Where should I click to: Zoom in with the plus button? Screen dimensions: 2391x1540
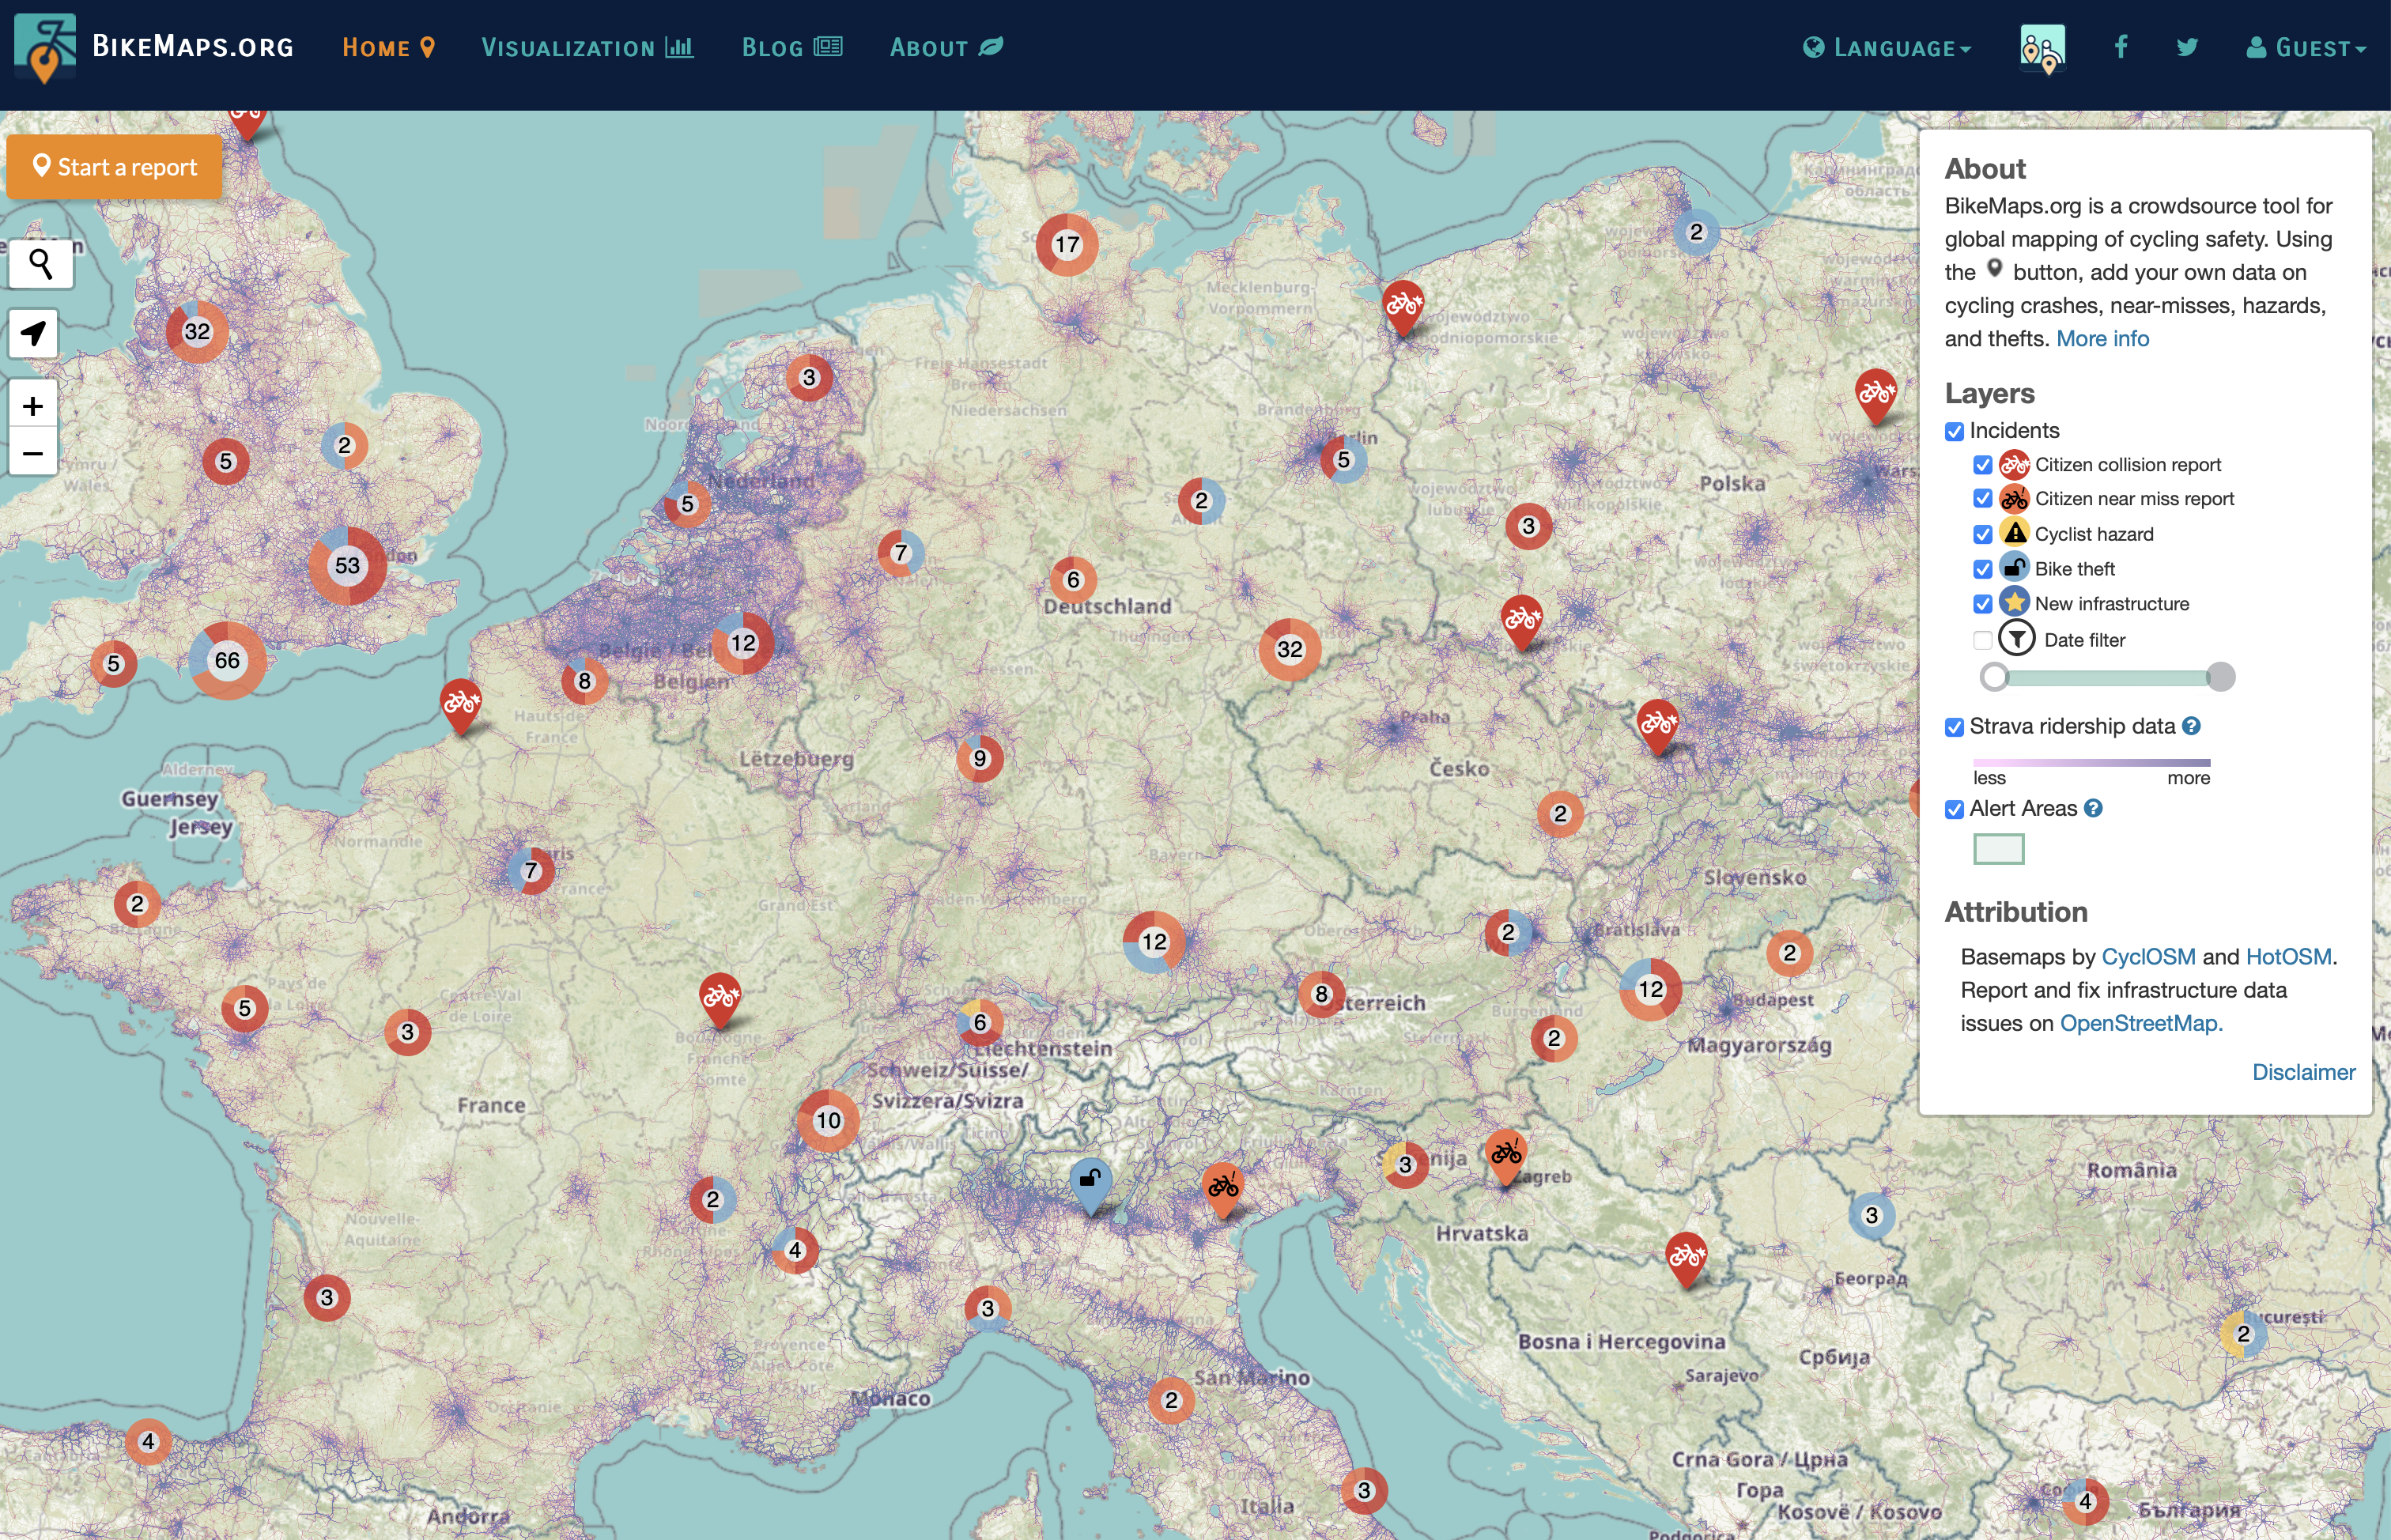33,406
